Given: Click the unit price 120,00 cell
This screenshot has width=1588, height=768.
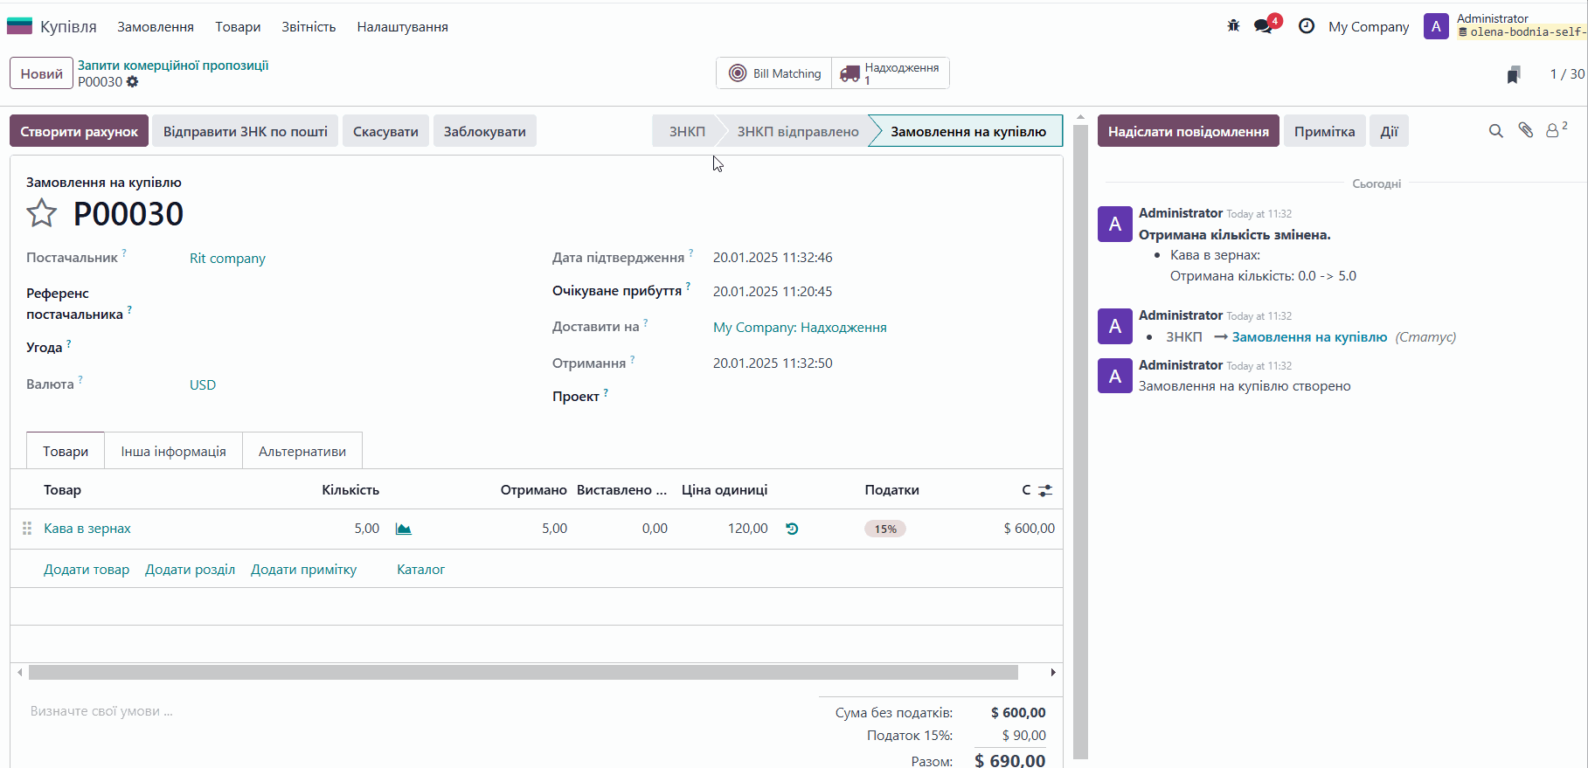Looking at the screenshot, I should [x=747, y=529].
